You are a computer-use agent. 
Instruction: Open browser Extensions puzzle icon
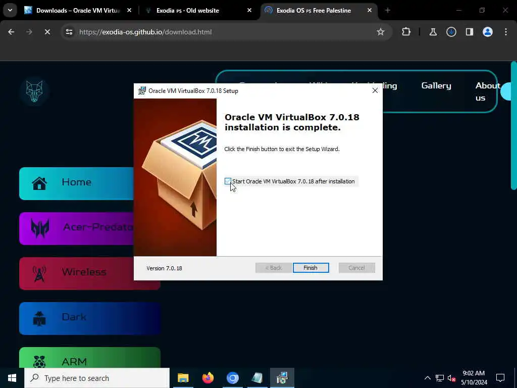coord(406,32)
